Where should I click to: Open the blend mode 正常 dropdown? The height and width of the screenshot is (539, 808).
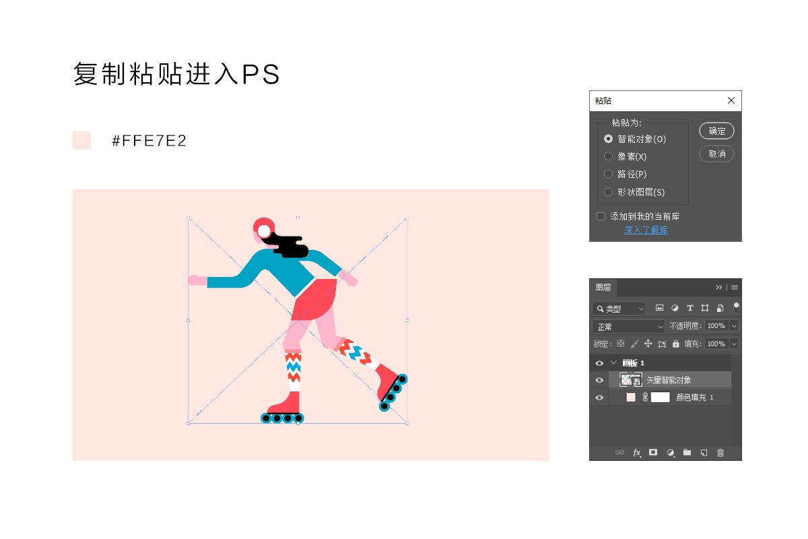point(627,326)
